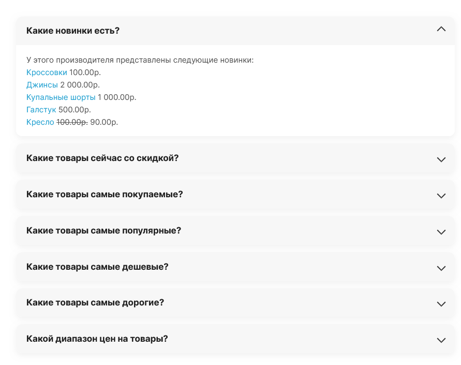Expand "Какой диапазон цен на товары?" heading
The image size is (461, 365).
tap(97, 339)
